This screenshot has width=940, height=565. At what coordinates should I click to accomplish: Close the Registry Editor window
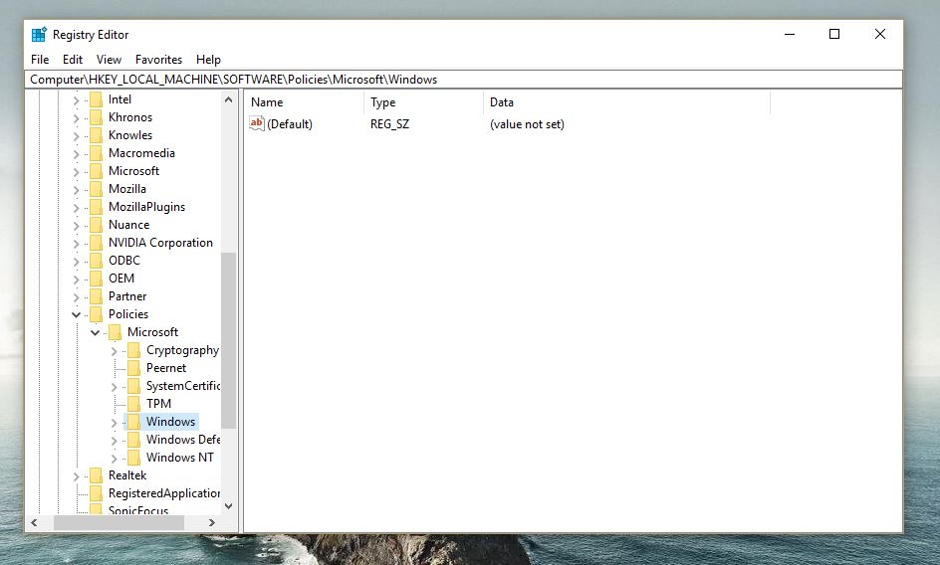[879, 34]
